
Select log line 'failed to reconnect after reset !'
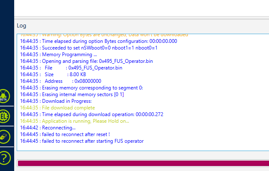(x=65, y=134)
